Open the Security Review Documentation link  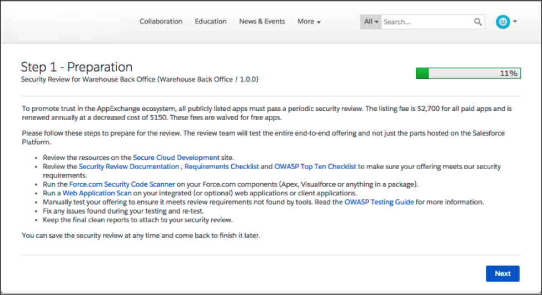[x=129, y=166]
